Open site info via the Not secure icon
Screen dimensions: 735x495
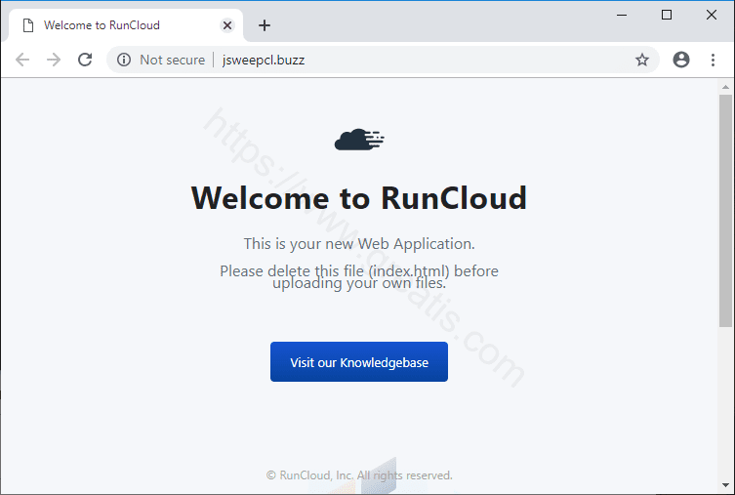click(x=124, y=60)
